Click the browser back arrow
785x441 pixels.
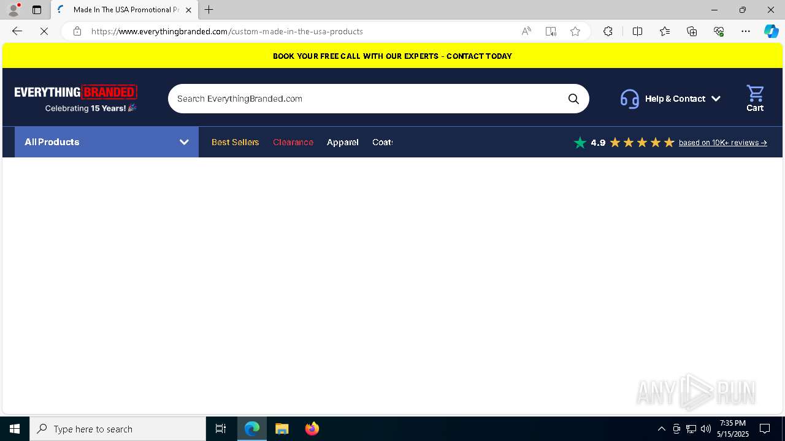(17, 31)
